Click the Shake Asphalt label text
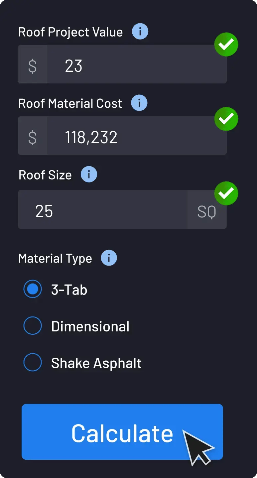257x478 pixels. click(x=96, y=363)
